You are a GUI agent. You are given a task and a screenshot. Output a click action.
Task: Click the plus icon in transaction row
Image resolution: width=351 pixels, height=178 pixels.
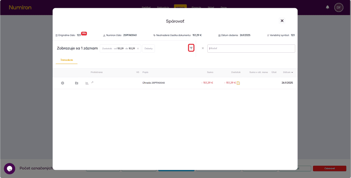point(62,83)
